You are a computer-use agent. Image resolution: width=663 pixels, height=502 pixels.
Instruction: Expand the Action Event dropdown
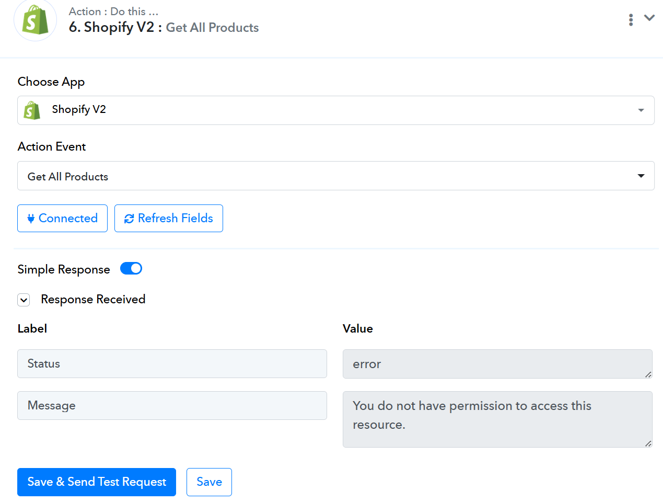pyautogui.click(x=641, y=176)
